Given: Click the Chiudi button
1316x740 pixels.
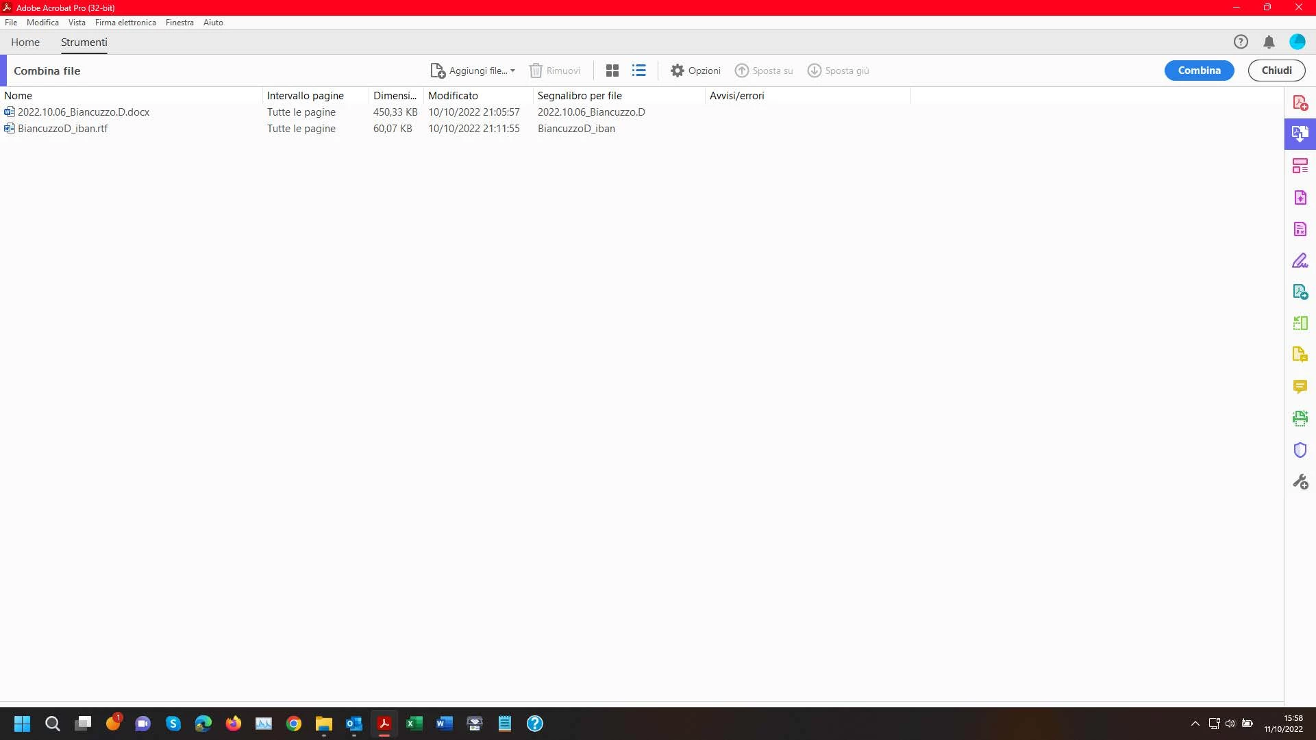Looking at the screenshot, I should pos(1276,71).
